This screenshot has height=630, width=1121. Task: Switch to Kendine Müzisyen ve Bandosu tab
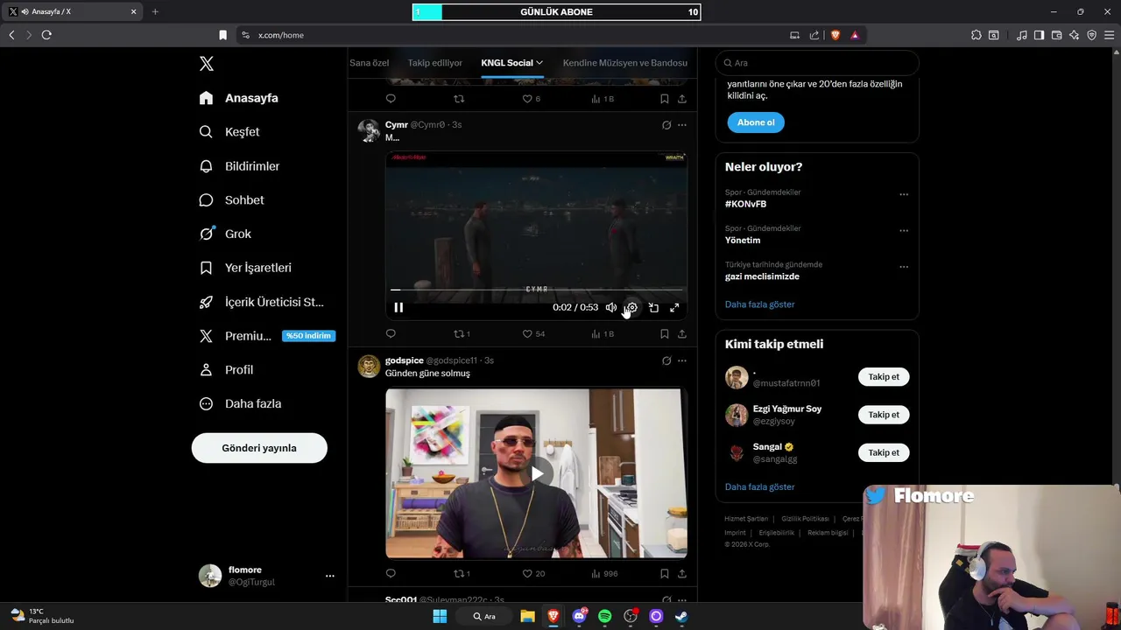coord(624,63)
